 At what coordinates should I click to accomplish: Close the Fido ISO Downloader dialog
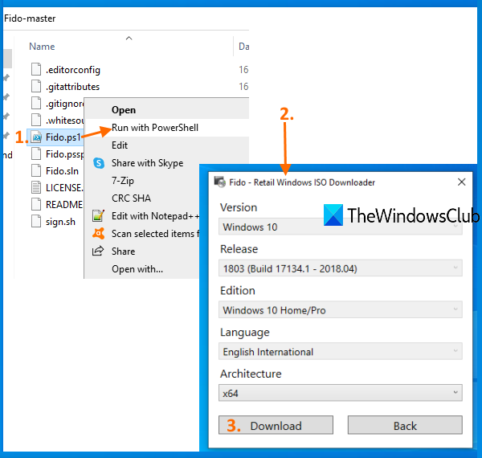coord(461,182)
